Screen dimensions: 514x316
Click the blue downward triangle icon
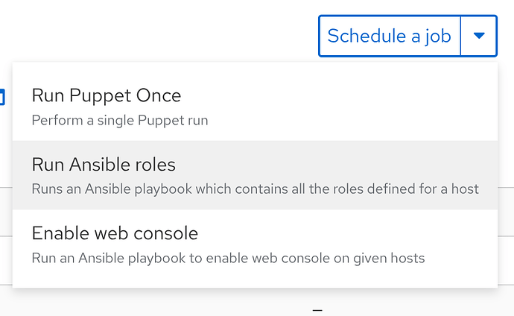point(479,36)
